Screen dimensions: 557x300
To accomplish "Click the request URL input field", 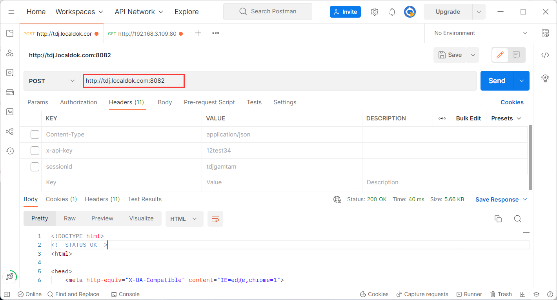I will (x=278, y=81).
